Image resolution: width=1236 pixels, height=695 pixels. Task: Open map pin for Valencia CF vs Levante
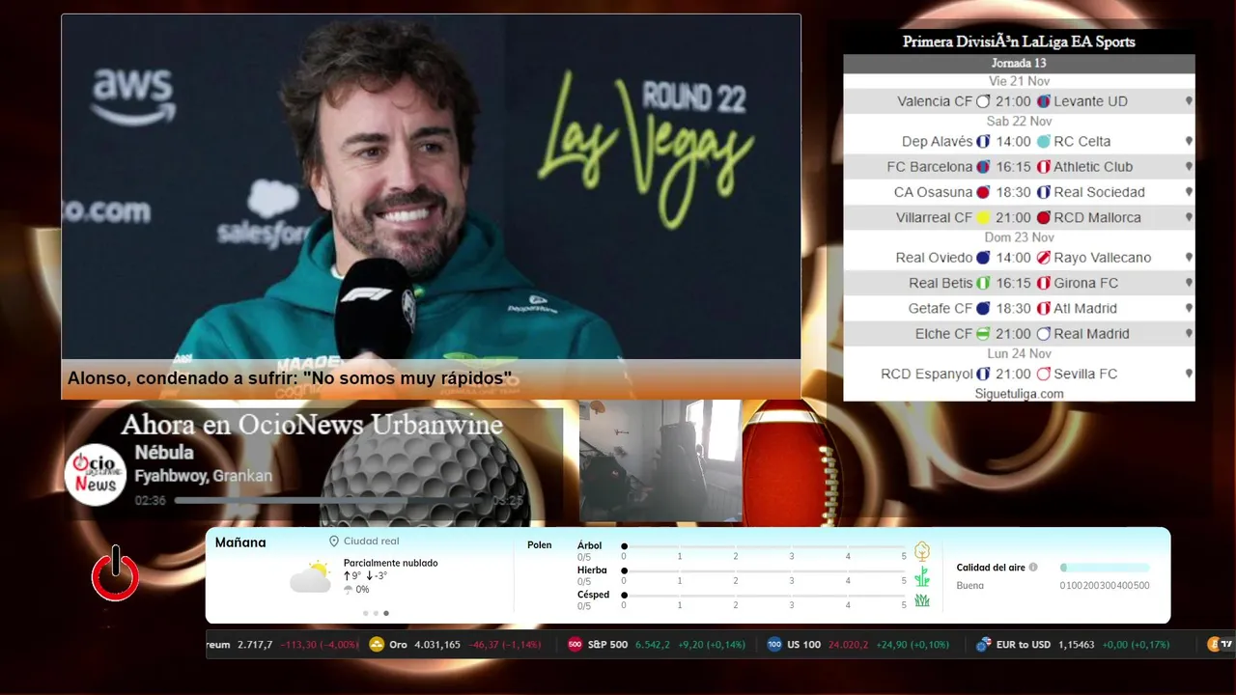coord(1189,101)
